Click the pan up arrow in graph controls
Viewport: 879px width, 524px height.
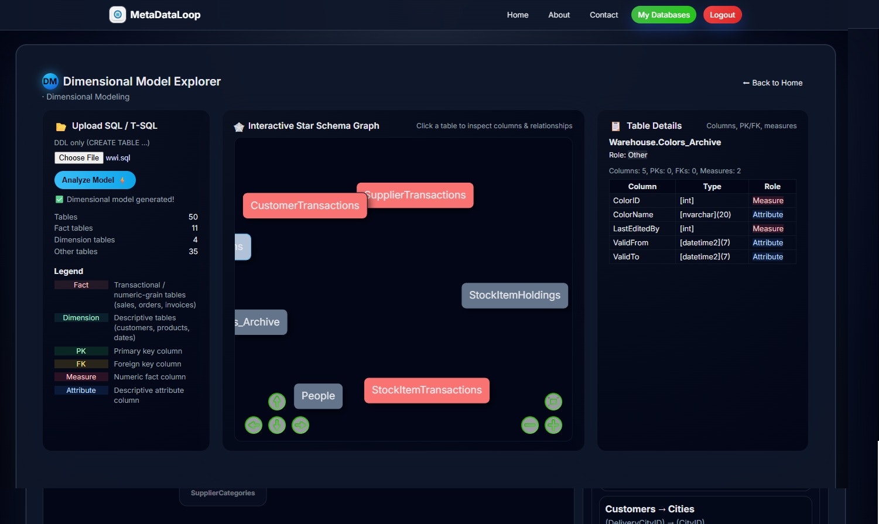pyautogui.click(x=277, y=402)
